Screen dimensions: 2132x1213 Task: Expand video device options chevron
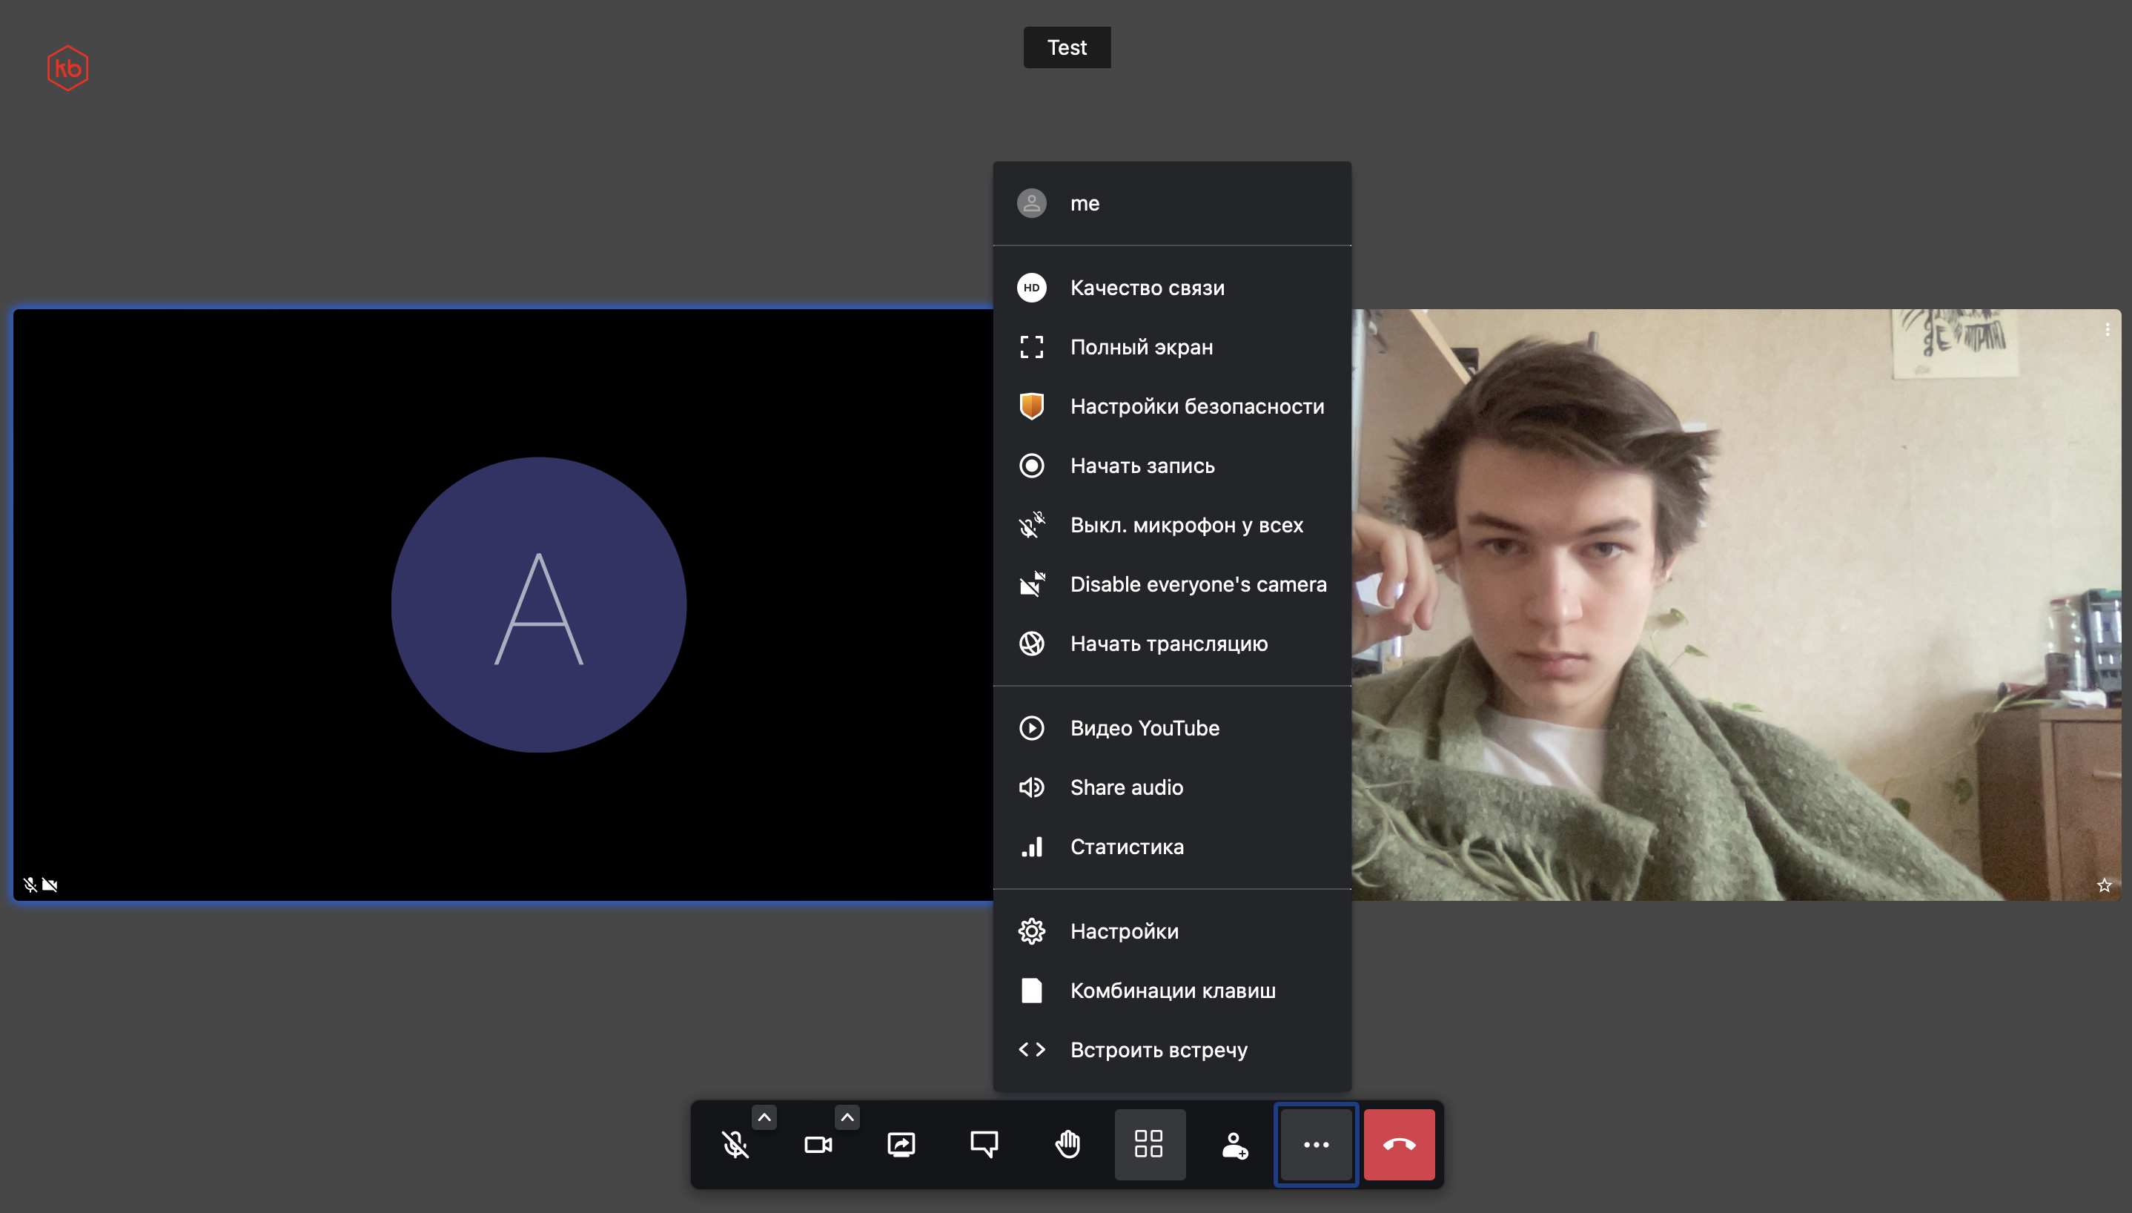(847, 1117)
